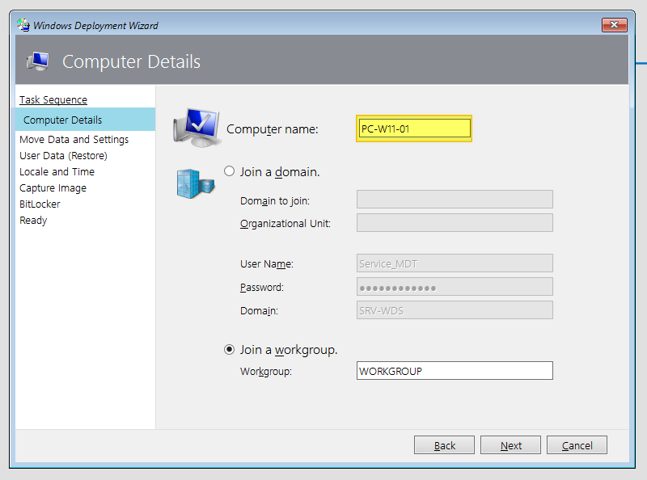This screenshot has width=647, height=480.
Task: Click the Back button
Action: click(x=444, y=444)
